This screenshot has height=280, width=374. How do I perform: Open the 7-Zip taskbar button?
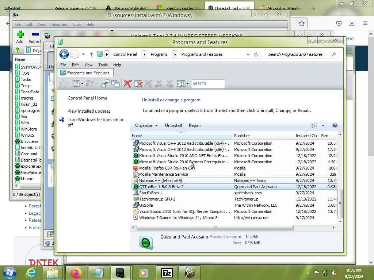click(x=167, y=273)
